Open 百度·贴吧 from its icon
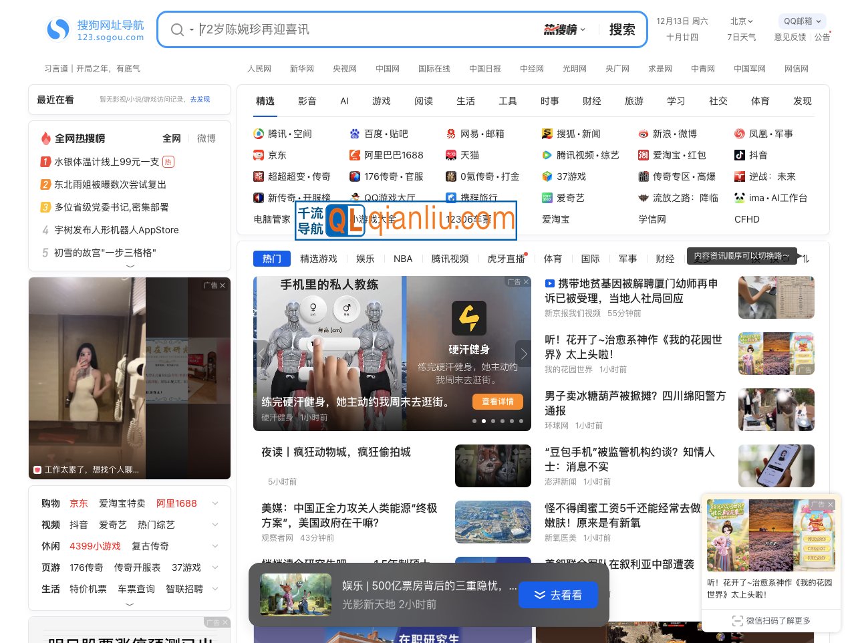Image resolution: width=858 pixels, height=643 pixels. 354,134
